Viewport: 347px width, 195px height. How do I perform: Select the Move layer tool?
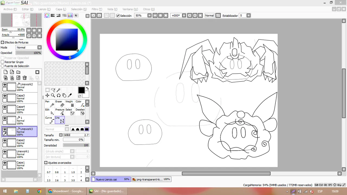47,95
